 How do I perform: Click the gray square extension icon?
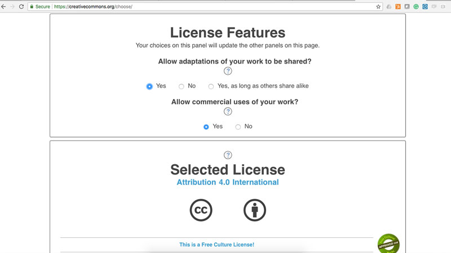point(407,7)
